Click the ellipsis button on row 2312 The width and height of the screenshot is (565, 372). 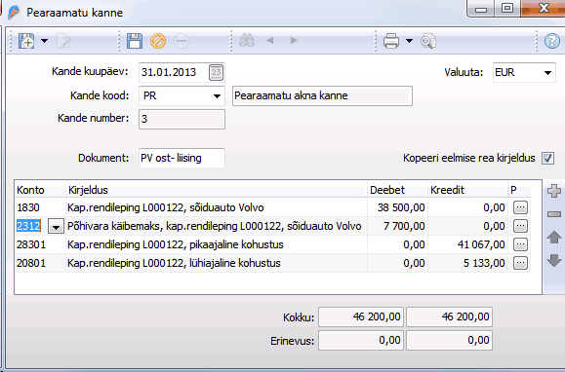520,226
